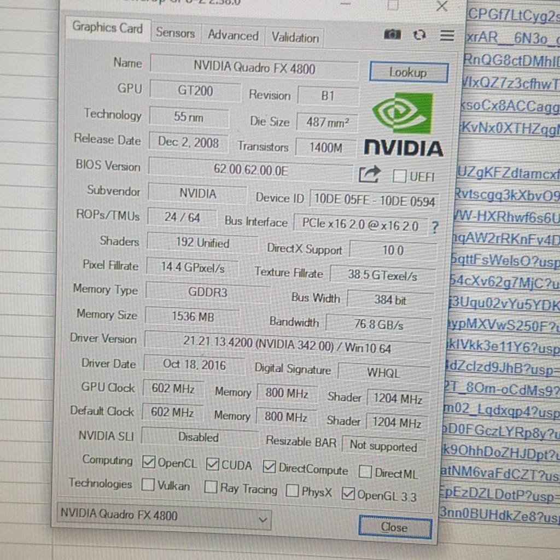Click the Resizable BAR field Not supported
The height and width of the screenshot is (560, 560).
coord(383,446)
